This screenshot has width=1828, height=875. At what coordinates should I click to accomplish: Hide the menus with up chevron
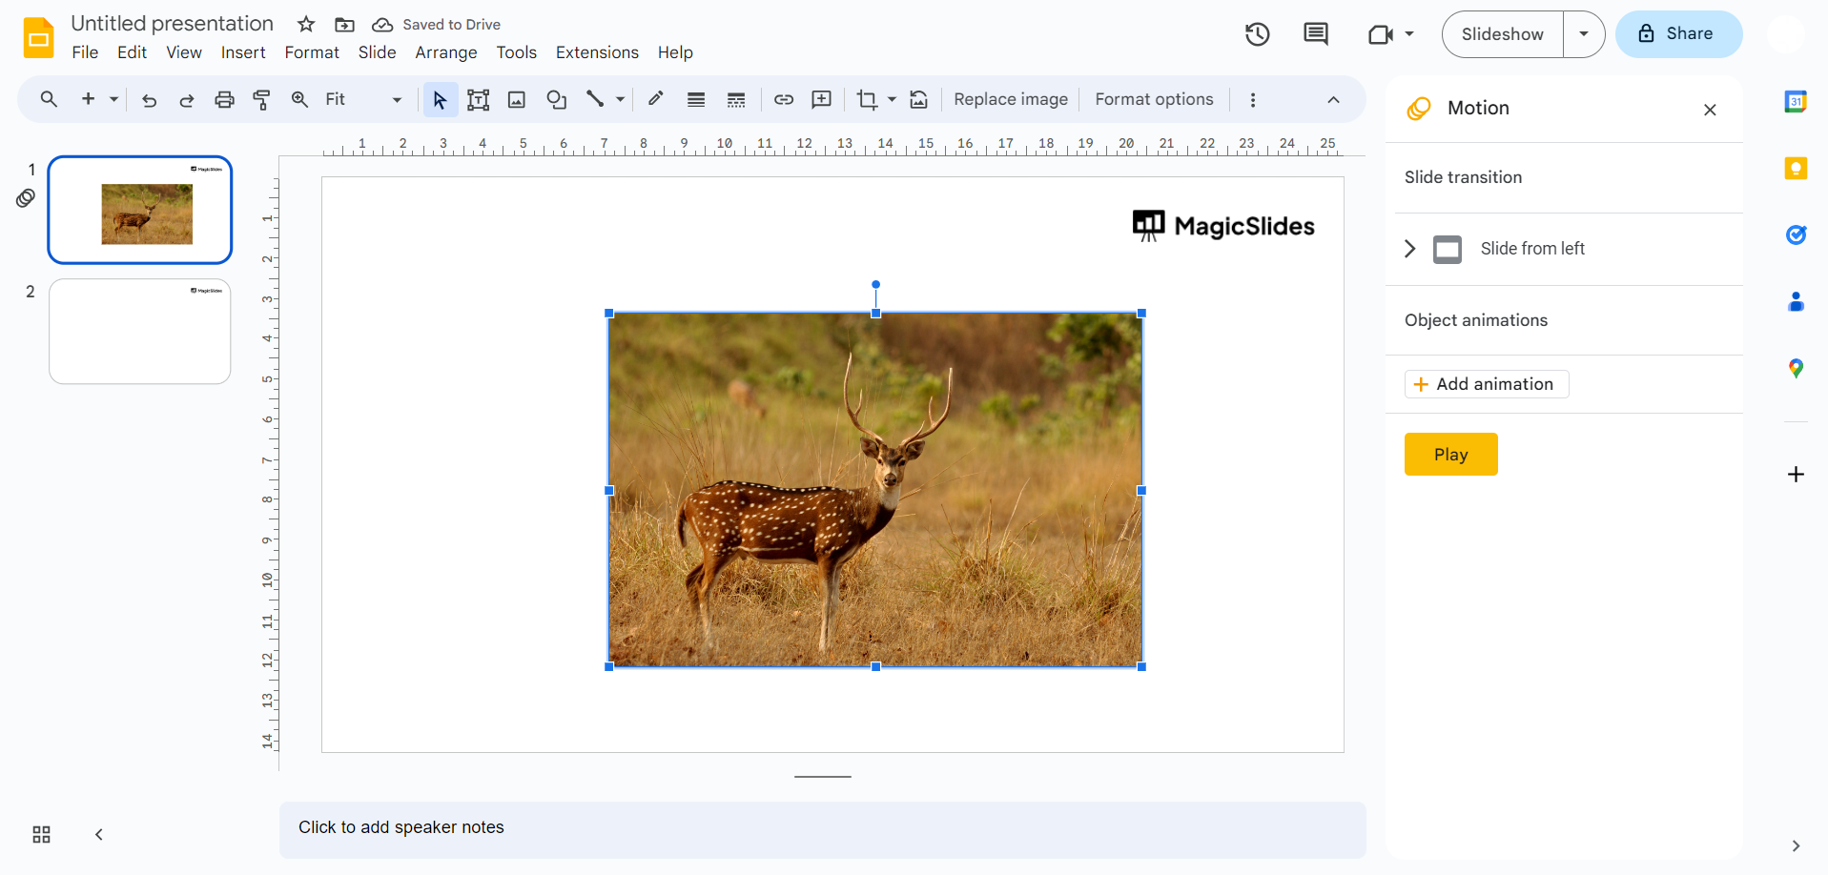point(1333,100)
